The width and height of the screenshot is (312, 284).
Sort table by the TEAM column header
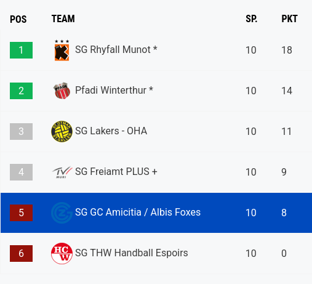pos(63,19)
